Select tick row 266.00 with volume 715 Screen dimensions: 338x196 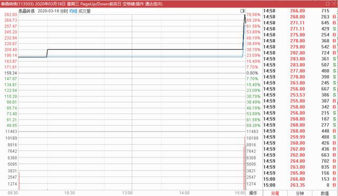click(x=300, y=11)
